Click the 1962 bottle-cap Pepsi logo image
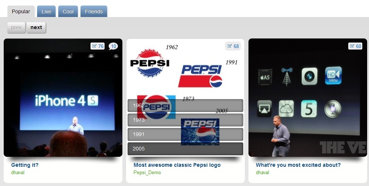Viewport: 369px width, 186px height. pos(150,63)
